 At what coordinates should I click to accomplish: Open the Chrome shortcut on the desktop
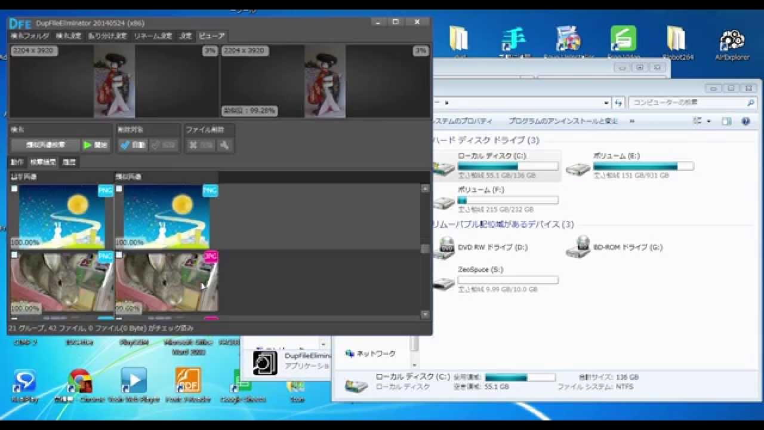pos(79,385)
